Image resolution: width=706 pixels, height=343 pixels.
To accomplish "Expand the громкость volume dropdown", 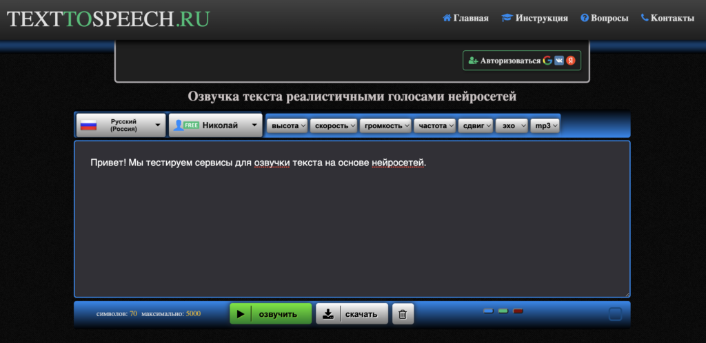I will click(385, 125).
